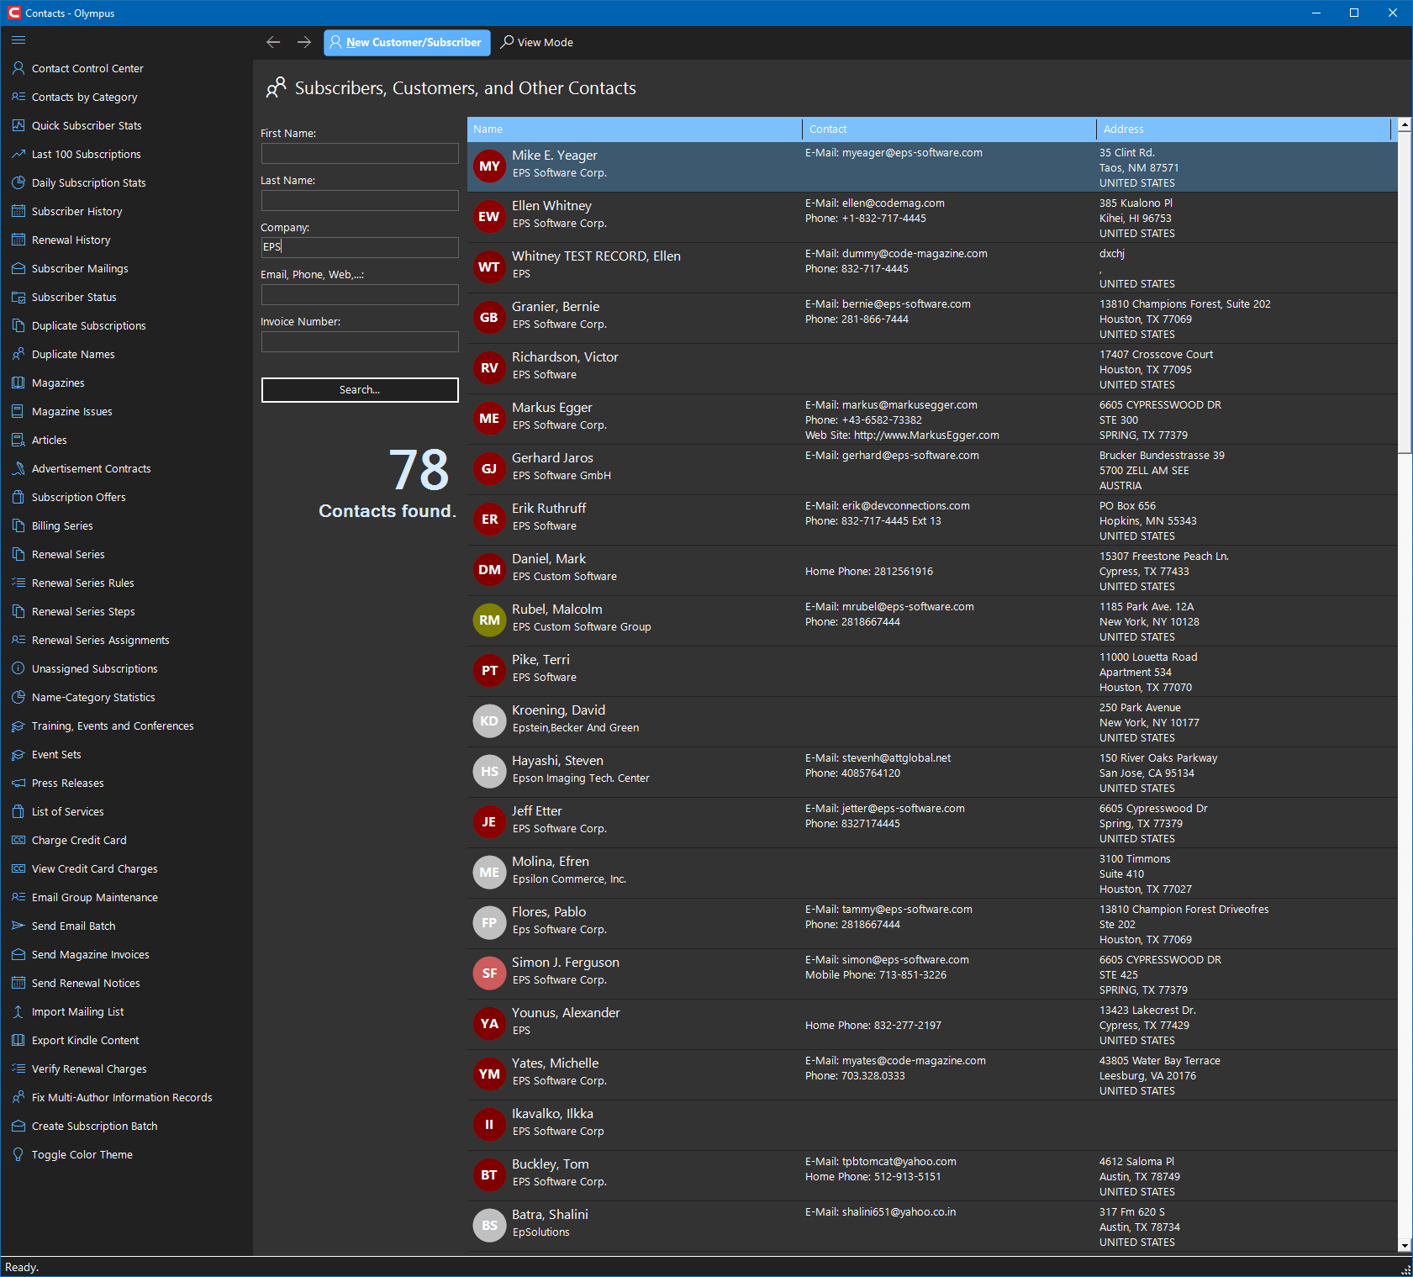Open Unassigned Subscriptions info icon
The height and width of the screenshot is (1277, 1413).
tap(18, 668)
